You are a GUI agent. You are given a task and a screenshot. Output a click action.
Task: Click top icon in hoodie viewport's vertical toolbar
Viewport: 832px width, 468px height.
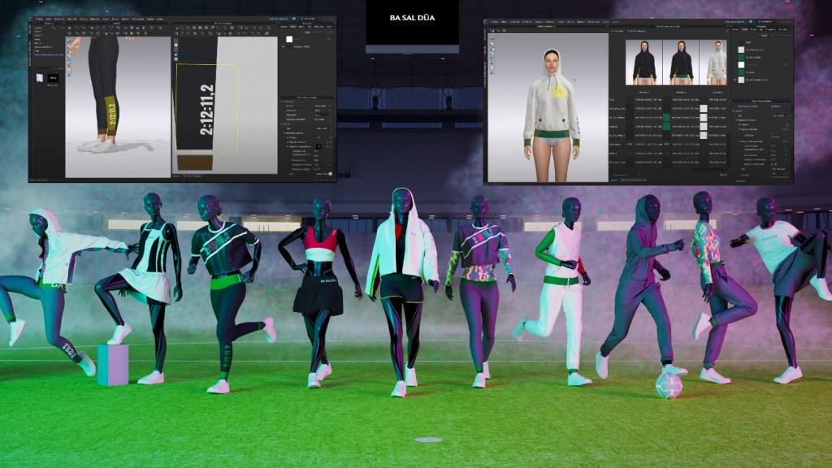491,39
